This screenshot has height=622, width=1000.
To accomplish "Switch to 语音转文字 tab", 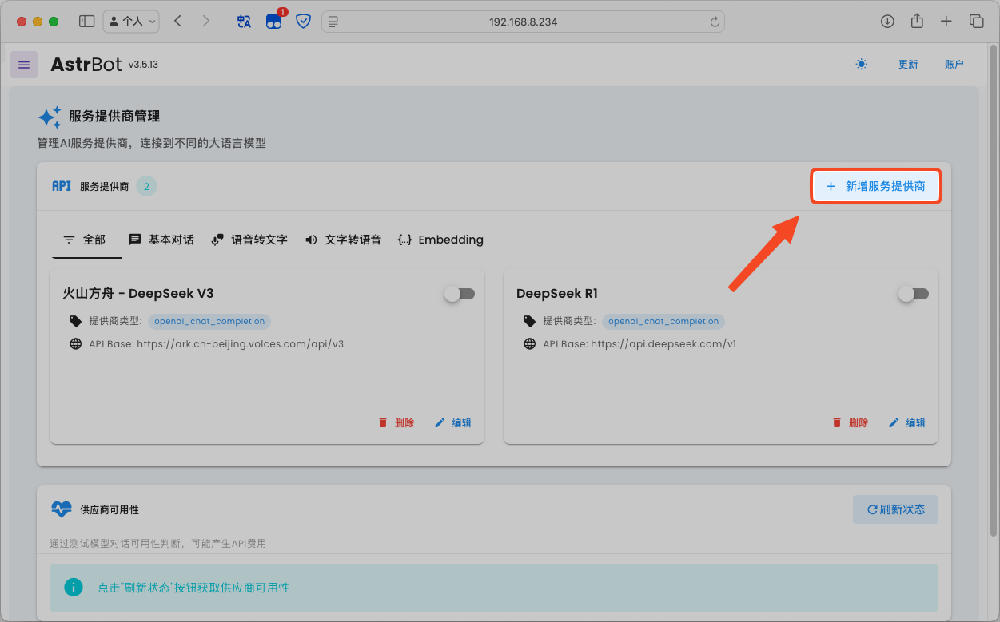I will tap(249, 240).
